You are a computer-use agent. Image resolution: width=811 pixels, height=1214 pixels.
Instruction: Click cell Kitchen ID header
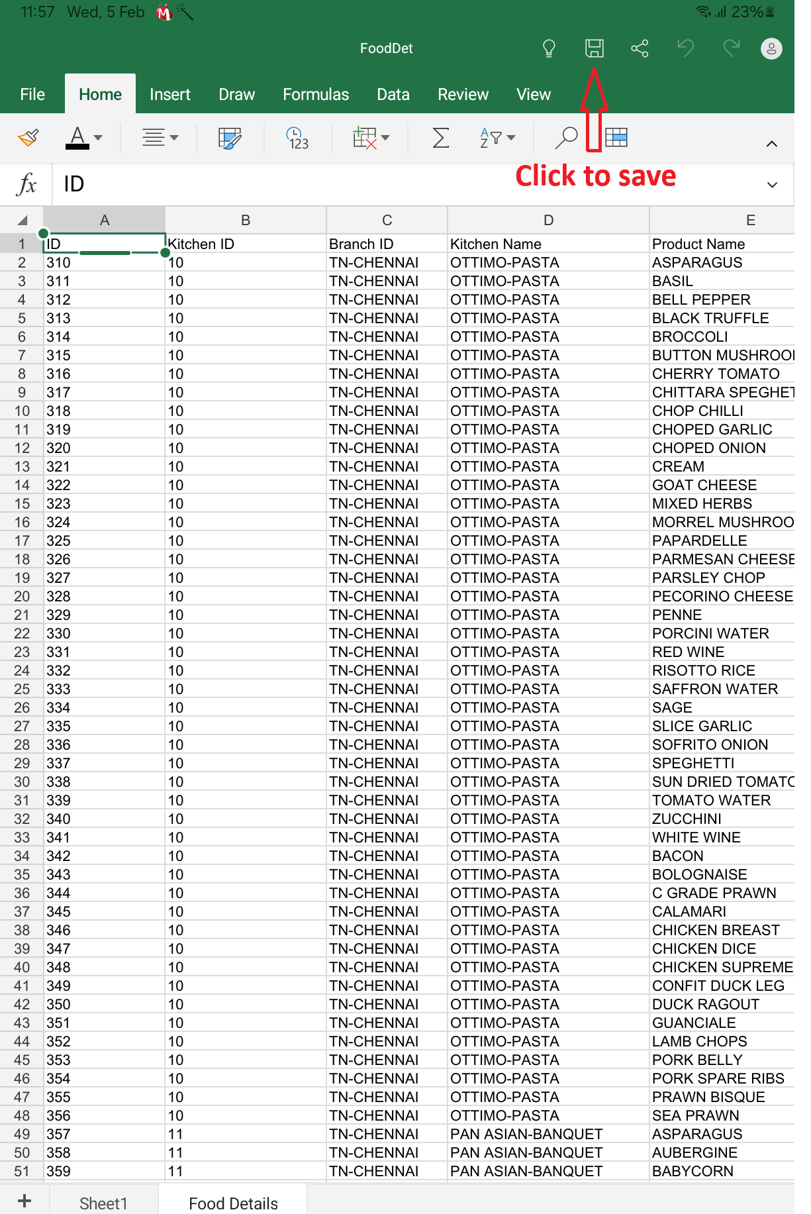pyautogui.click(x=246, y=244)
